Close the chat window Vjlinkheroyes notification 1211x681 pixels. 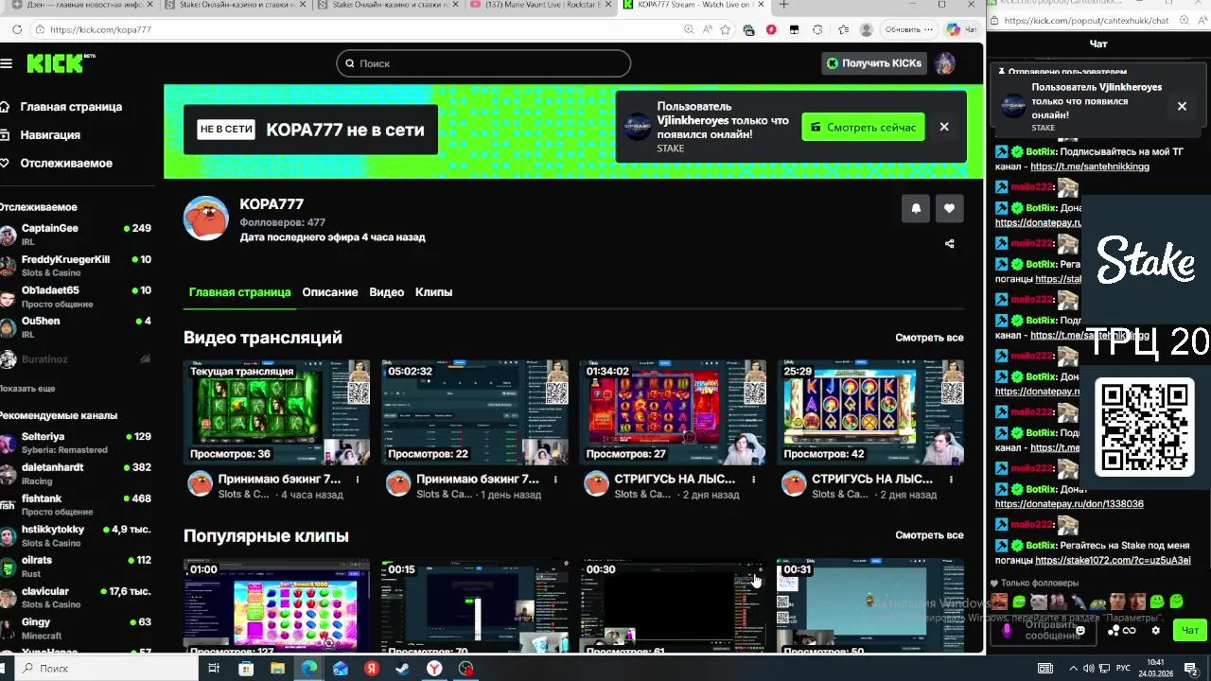coord(1182,106)
